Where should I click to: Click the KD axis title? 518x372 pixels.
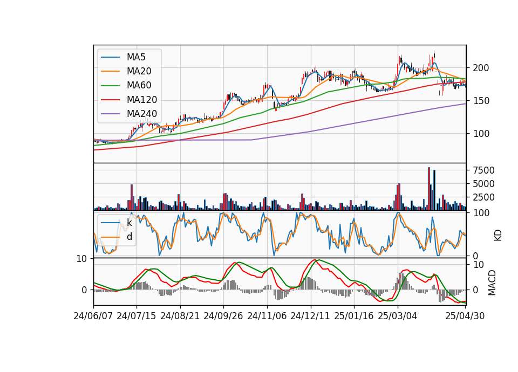click(x=498, y=235)
